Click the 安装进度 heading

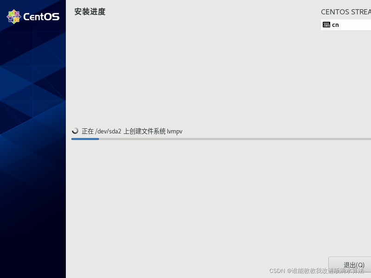pyautogui.click(x=90, y=12)
